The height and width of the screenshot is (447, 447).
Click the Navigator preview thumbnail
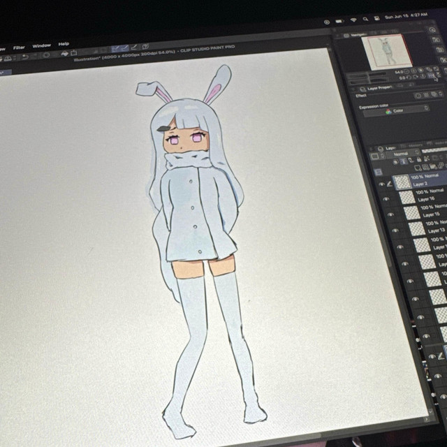tap(386, 52)
